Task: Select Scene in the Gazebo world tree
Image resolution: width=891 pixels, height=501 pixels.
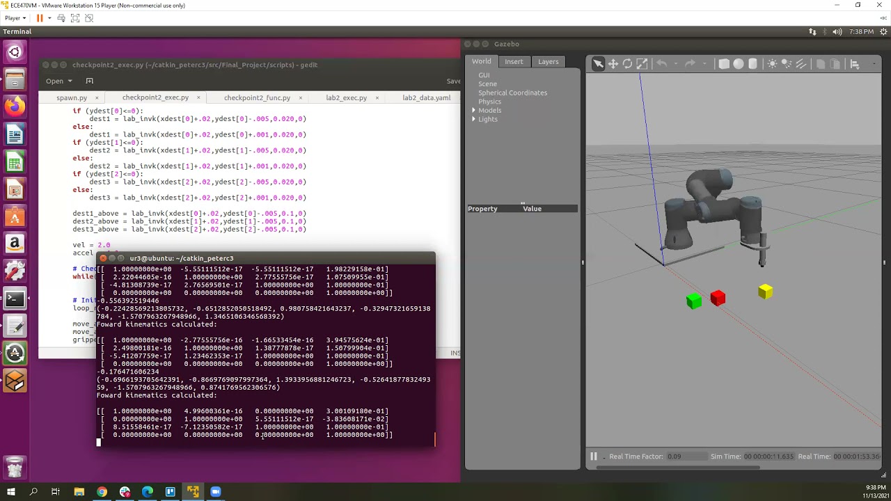Action: click(487, 83)
